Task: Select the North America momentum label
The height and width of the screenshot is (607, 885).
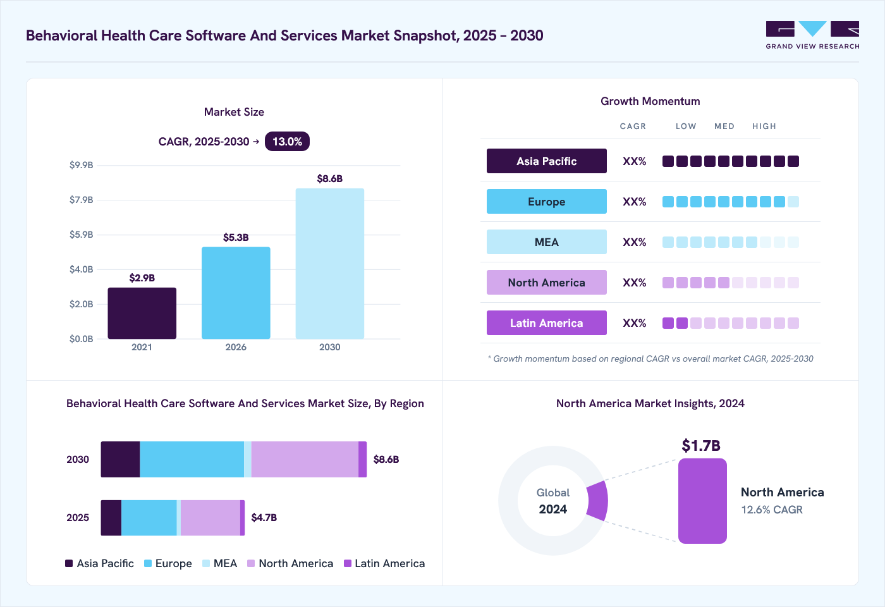Action: pos(547,283)
